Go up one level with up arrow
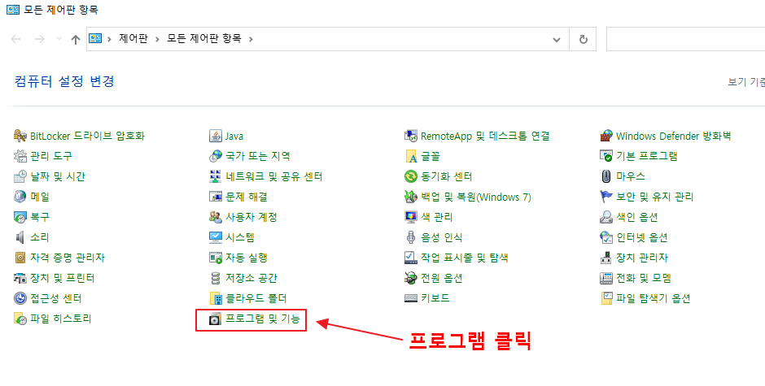This screenshot has width=765, height=386. tap(75, 40)
